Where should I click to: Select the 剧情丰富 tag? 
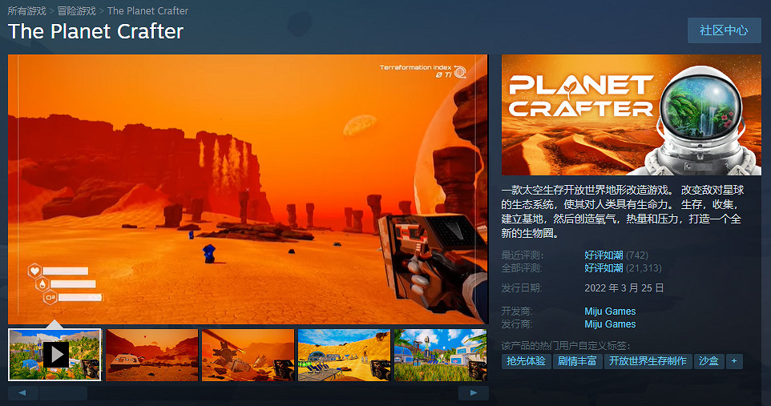click(577, 361)
